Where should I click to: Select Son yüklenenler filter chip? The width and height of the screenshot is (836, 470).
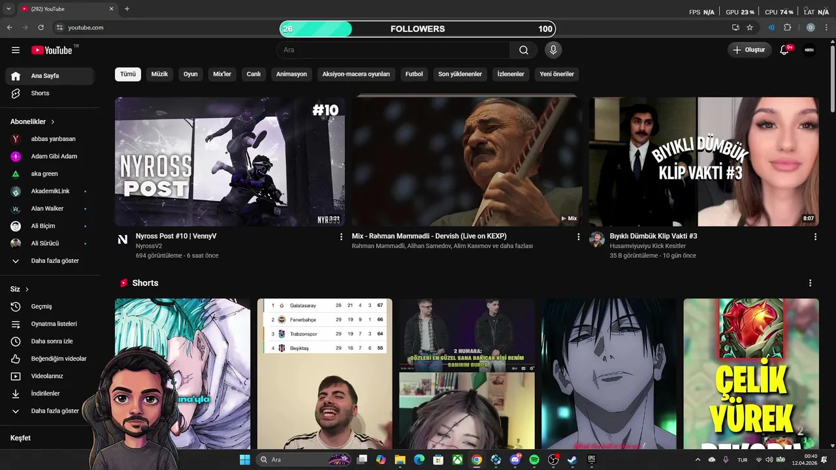pos(460,74)
